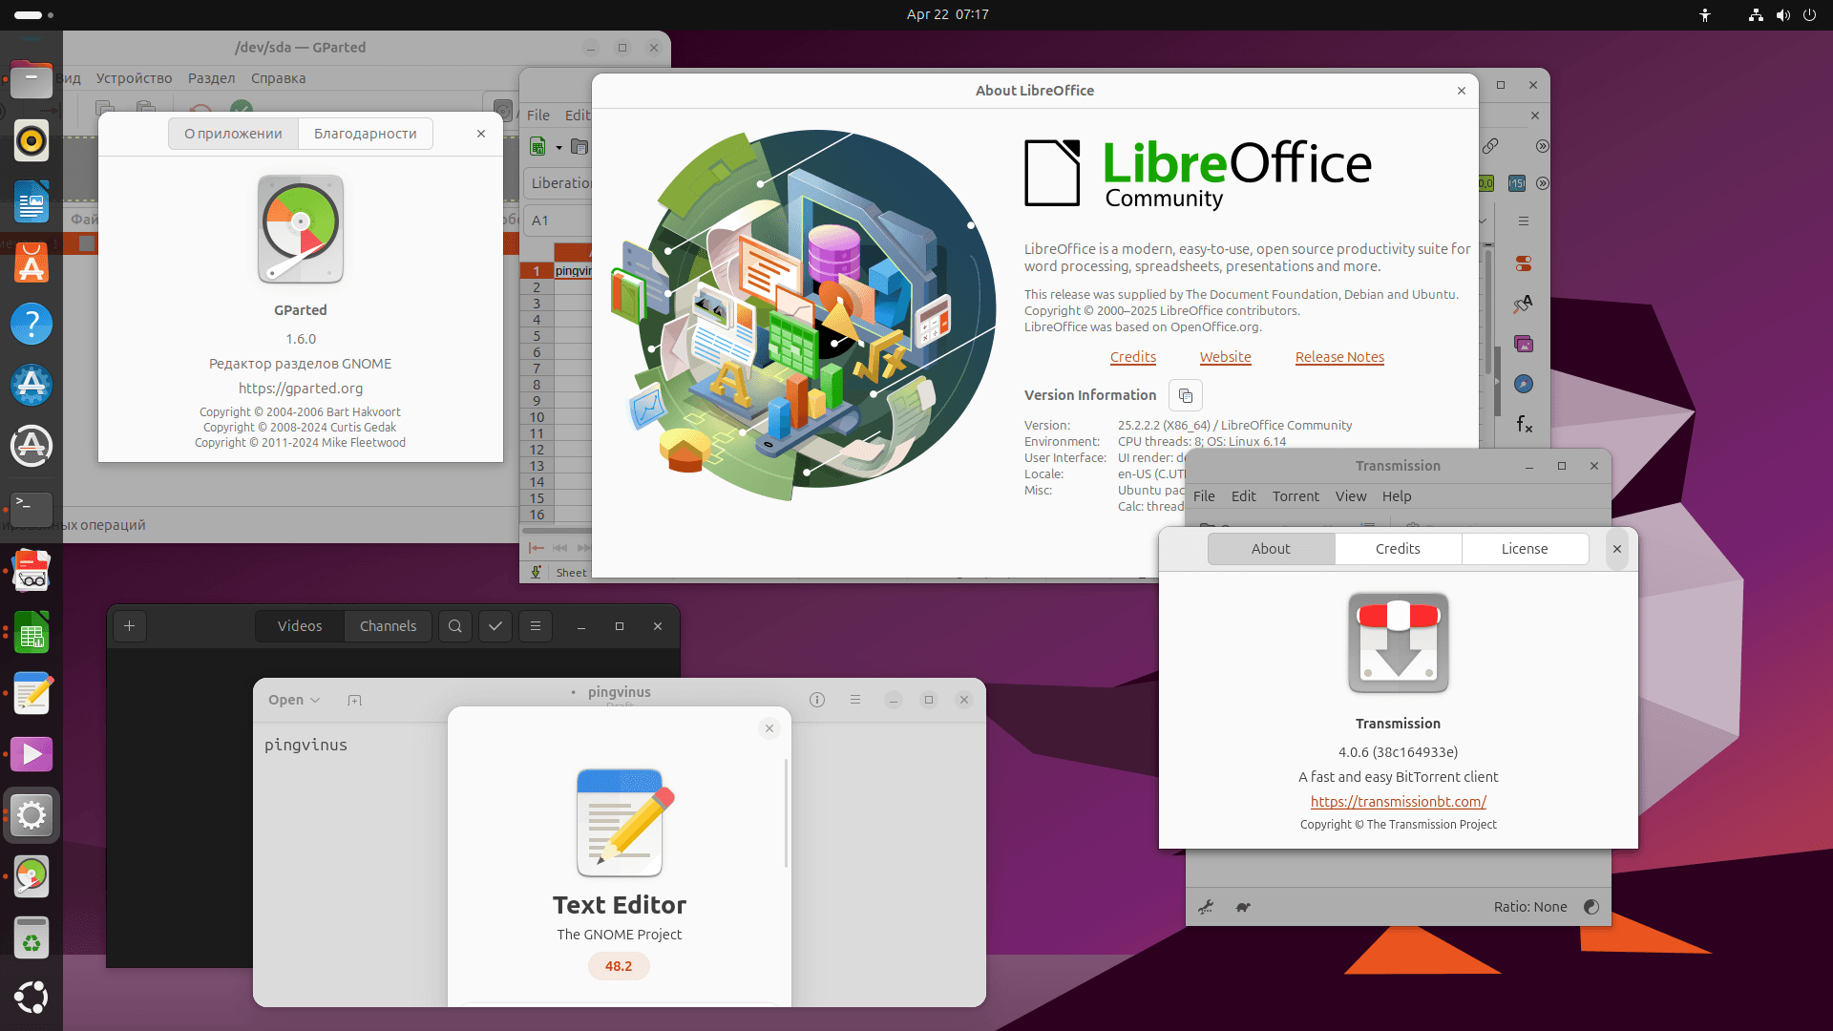Click the A1 Name Box in Calc

click(558, 221)
